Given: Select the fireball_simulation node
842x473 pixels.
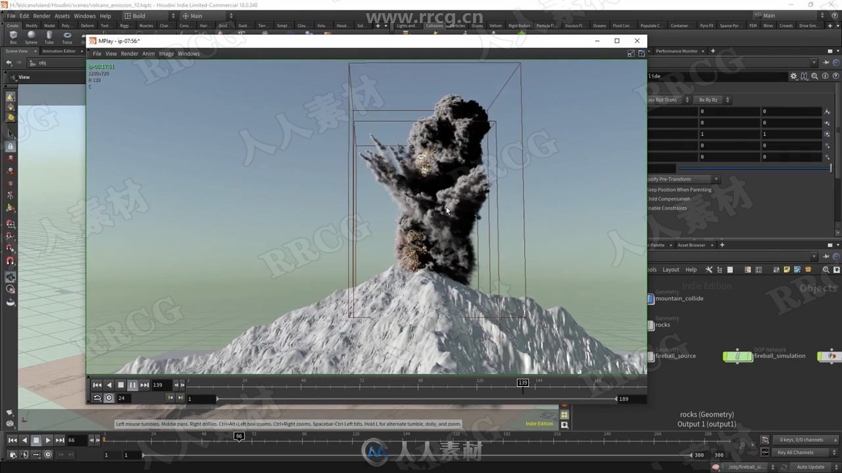Looking at the screenshot, I should (x=737, y=356).
